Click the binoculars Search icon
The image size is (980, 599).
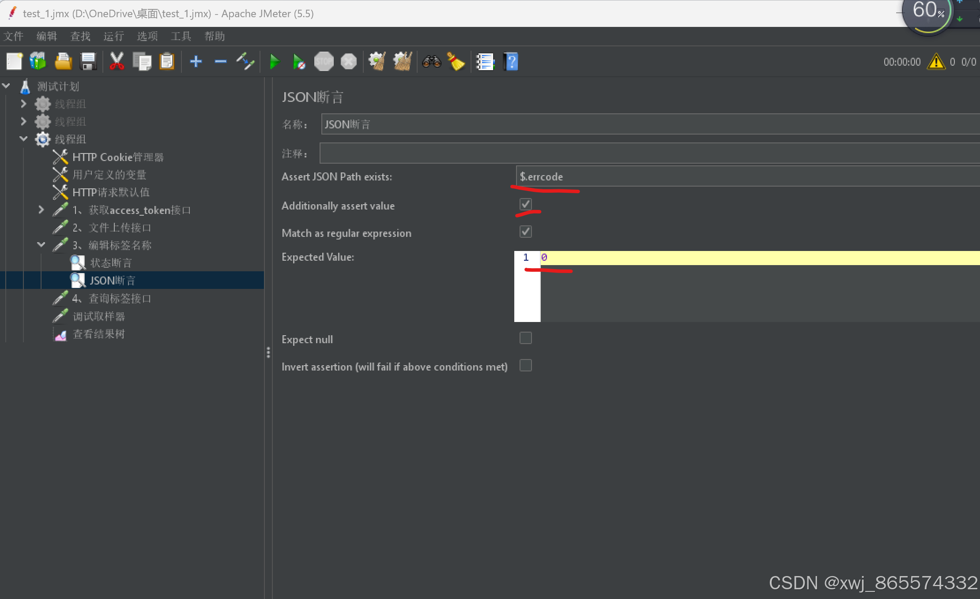431,62
